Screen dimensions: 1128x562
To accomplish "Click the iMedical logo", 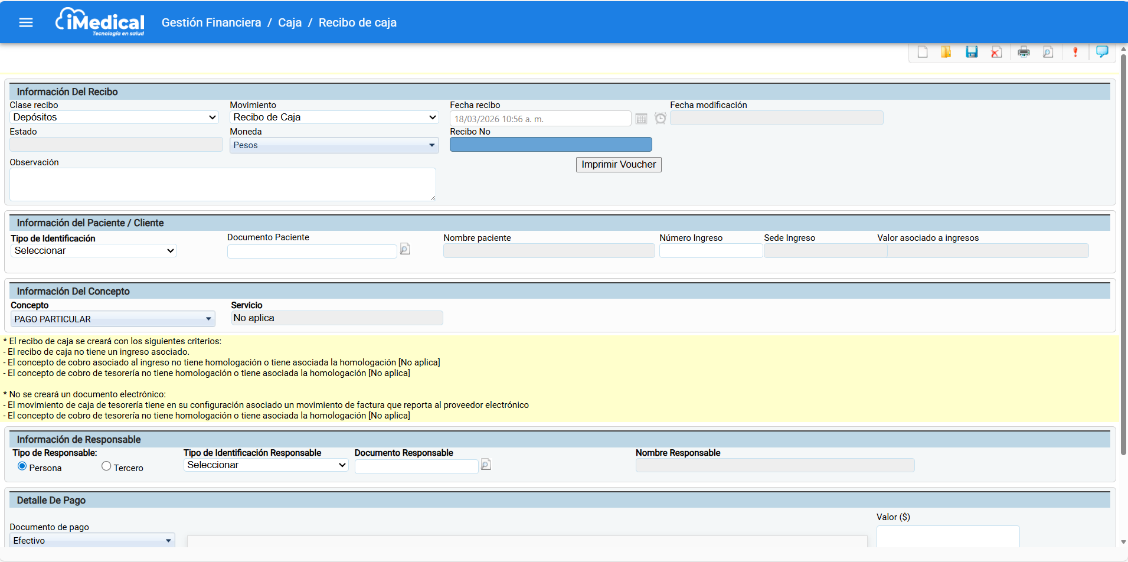I will point(100,22).
